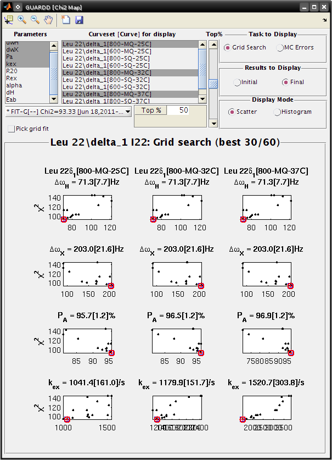Image resolution: width=332 pixels, height=460 pixels.
Task: Select Rex in Parameters list
Action: [x=27, y=79]
